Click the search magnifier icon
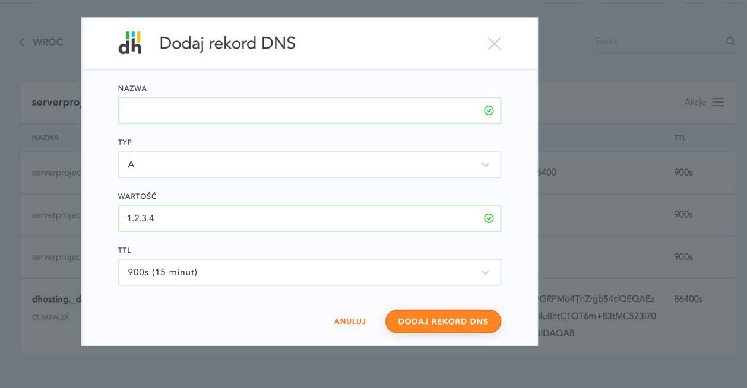The image size is (747, 388). 730,41
